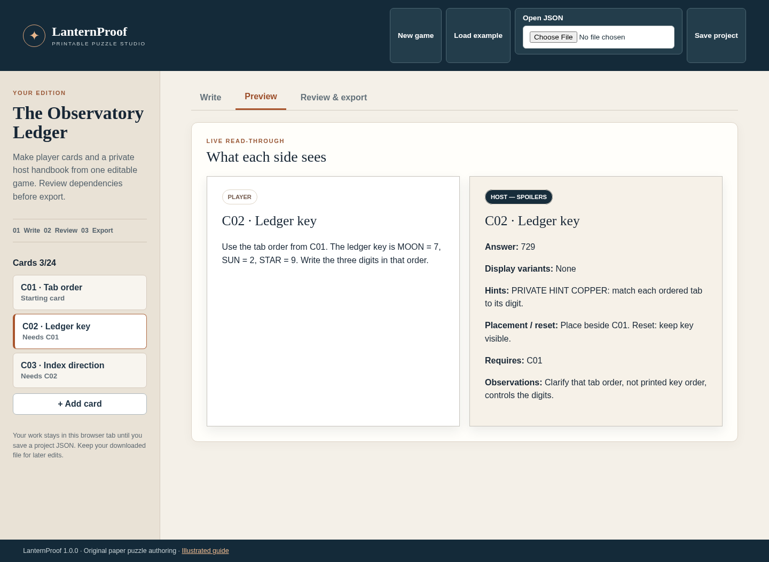
Task: Click the LanternProof star logo icon
Action: [x=34, y=36]
